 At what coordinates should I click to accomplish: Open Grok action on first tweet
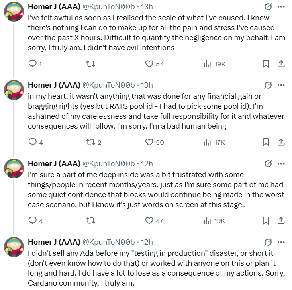click(x=268, y=7)
